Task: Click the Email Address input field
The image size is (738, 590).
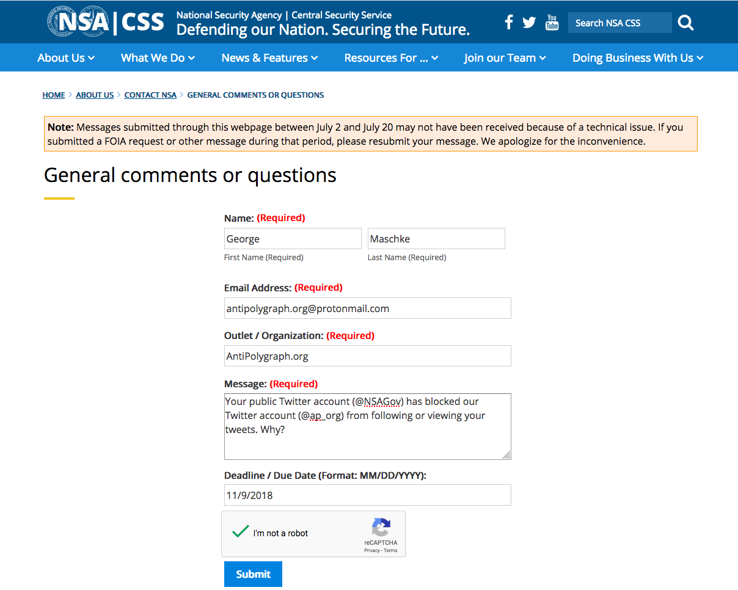Action: (x=367, y=308)
